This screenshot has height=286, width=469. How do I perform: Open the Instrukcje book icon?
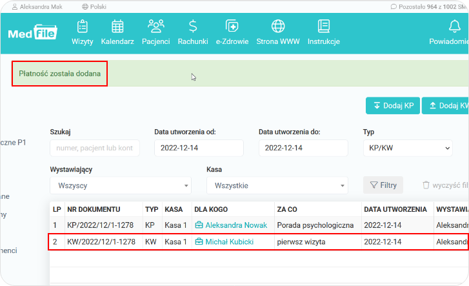pyautogui.click(x=324, y=26)
